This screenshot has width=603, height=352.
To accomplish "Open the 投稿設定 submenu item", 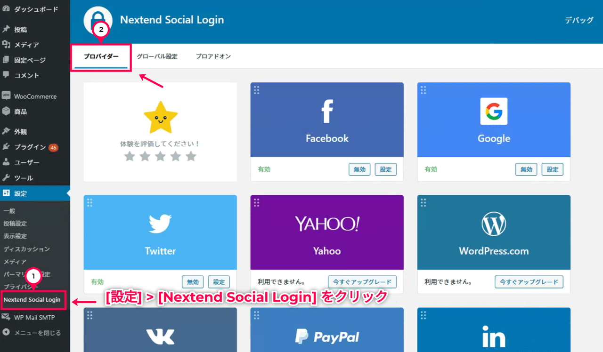I will tap(15, 224).
